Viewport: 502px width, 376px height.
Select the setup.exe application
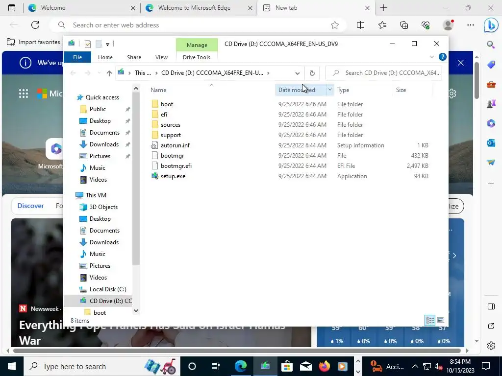pos(173,176)
